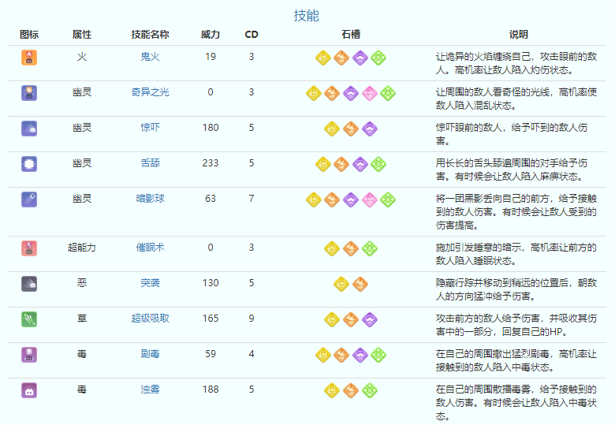
Task: Click the 催眠术 psychic skill icon
Action: [x=29, y=248]
